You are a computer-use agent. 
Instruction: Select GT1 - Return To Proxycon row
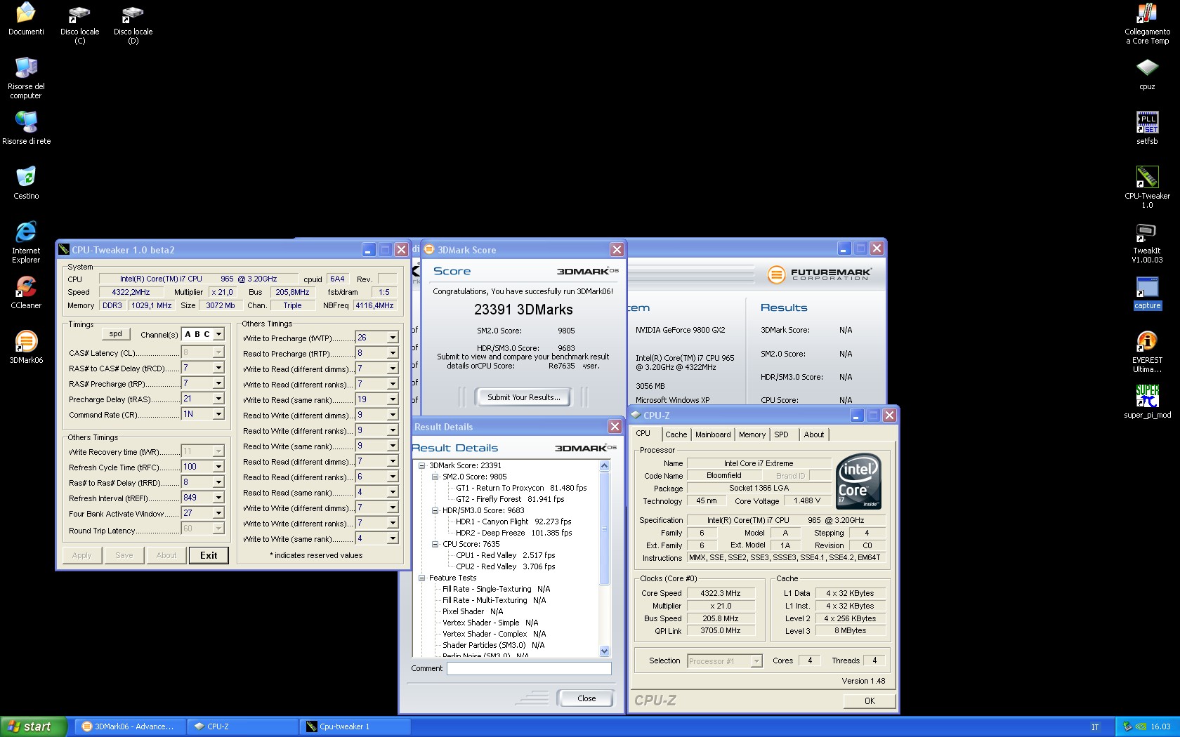tap(521, 488)
